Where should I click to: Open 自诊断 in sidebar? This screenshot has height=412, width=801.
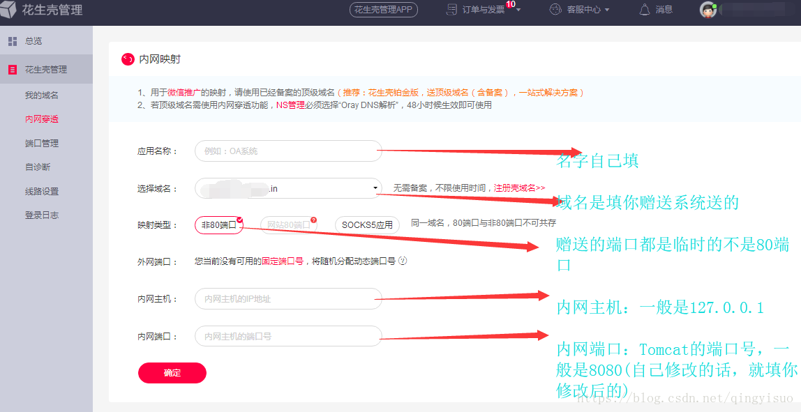point(38,167)
